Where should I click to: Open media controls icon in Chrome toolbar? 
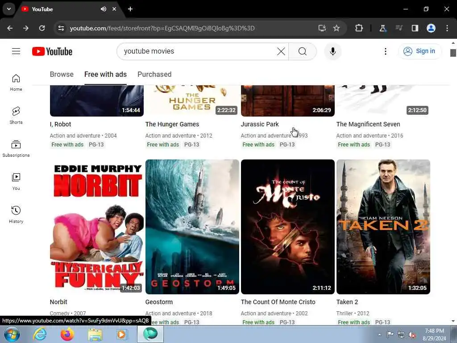399,28
